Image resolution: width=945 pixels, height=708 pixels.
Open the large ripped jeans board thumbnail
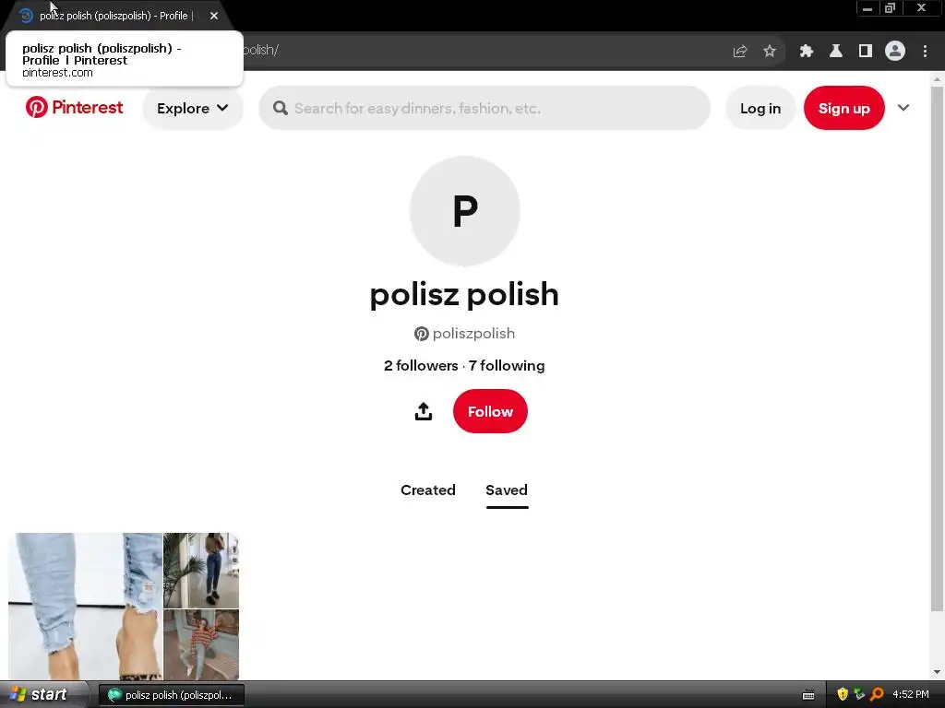click(x=85, y=607)
